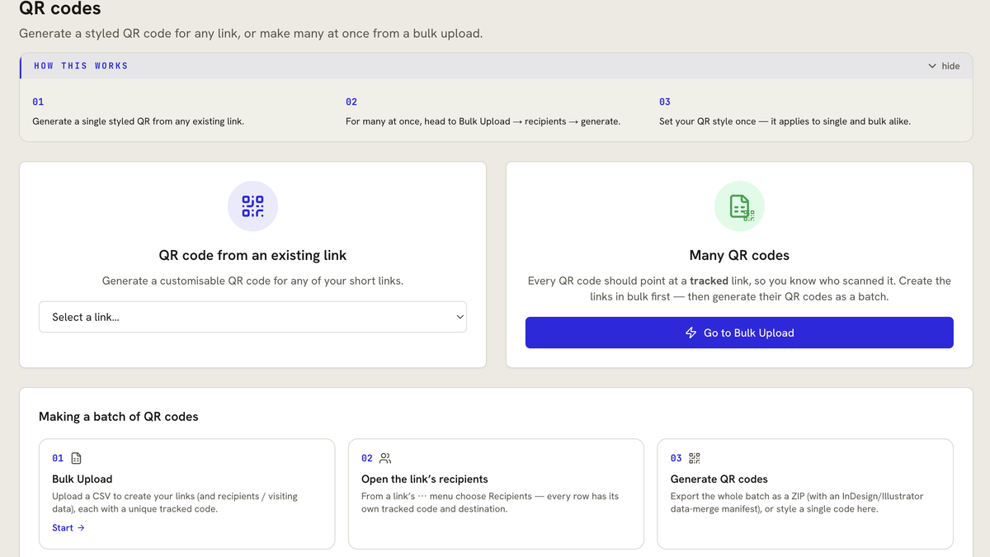The width and height of the screenshot is (990, 557).
Task: Click the Many QR codes heading
Action: pos(739,256)
